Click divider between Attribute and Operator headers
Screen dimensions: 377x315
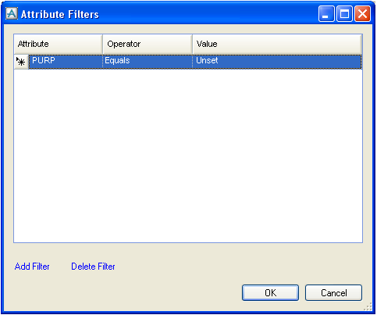click(103, 44)
